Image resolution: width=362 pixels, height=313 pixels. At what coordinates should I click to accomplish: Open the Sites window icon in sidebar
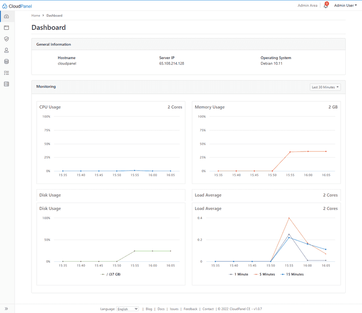(x=6, y=28)
